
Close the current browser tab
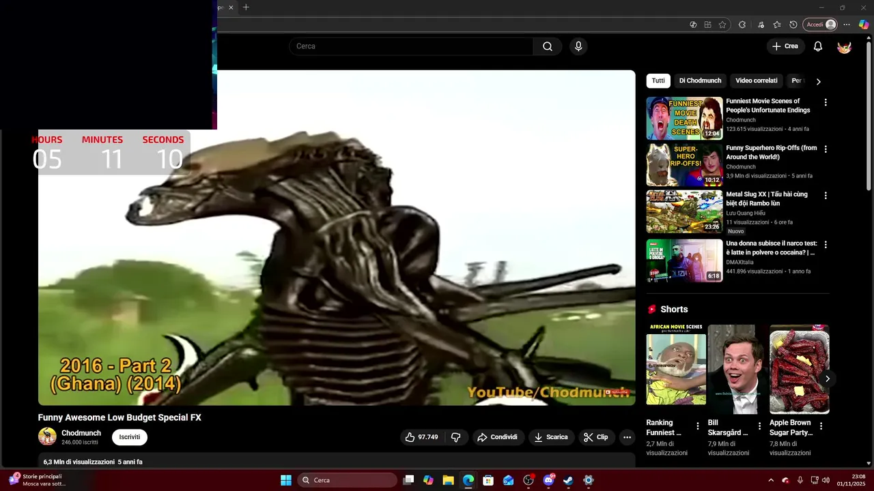pos(231,8)
